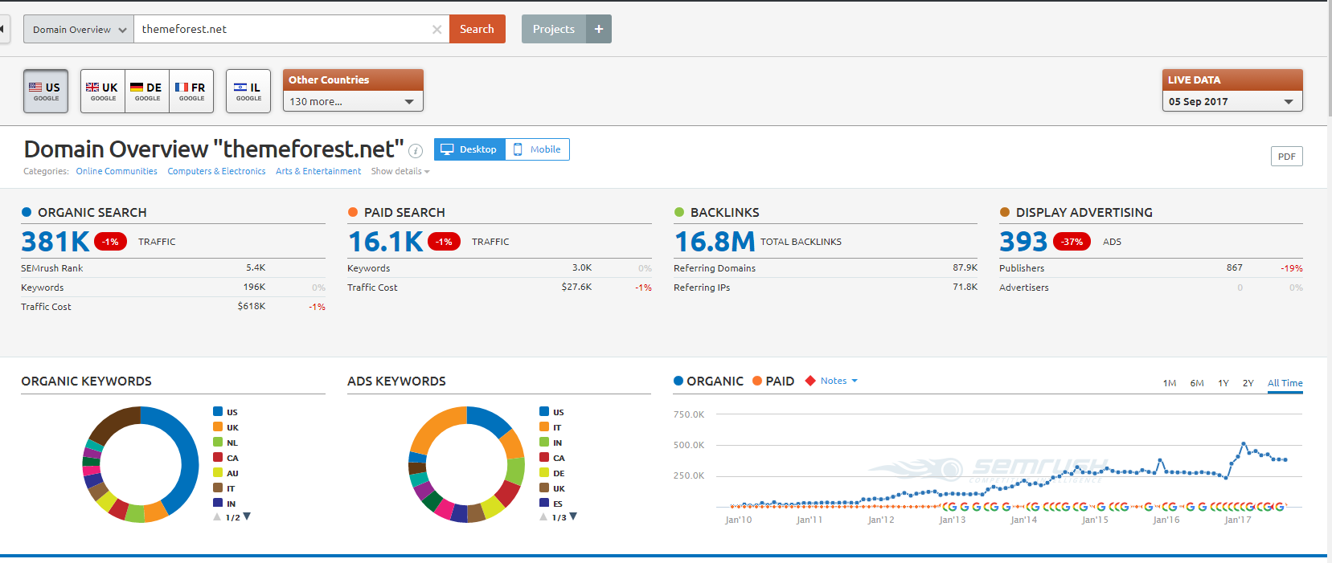Image resolution: width=1332 pixels, height=563 pixels.
Task: Go to the previous Ads Keywords legend page
Action: (543, 517)
